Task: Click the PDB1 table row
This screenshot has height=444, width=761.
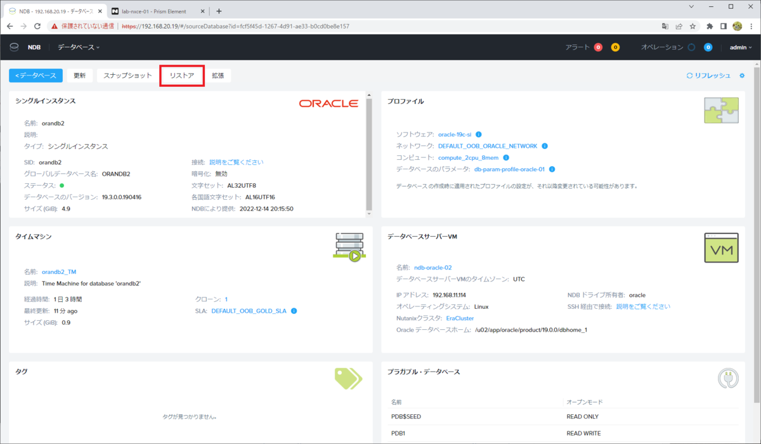Action: pyautogui.click(x=563, y=434)
